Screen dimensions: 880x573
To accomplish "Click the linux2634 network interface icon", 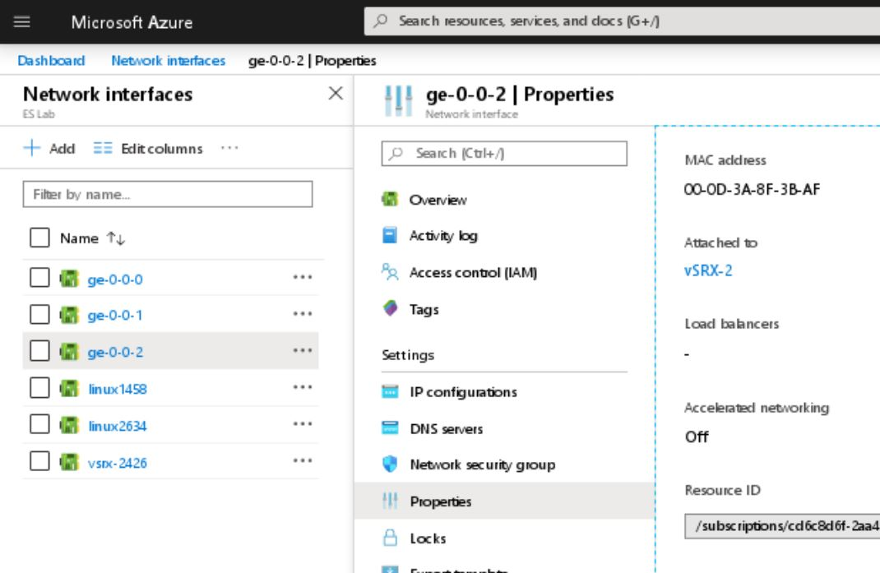I will [x=69, y=425].
